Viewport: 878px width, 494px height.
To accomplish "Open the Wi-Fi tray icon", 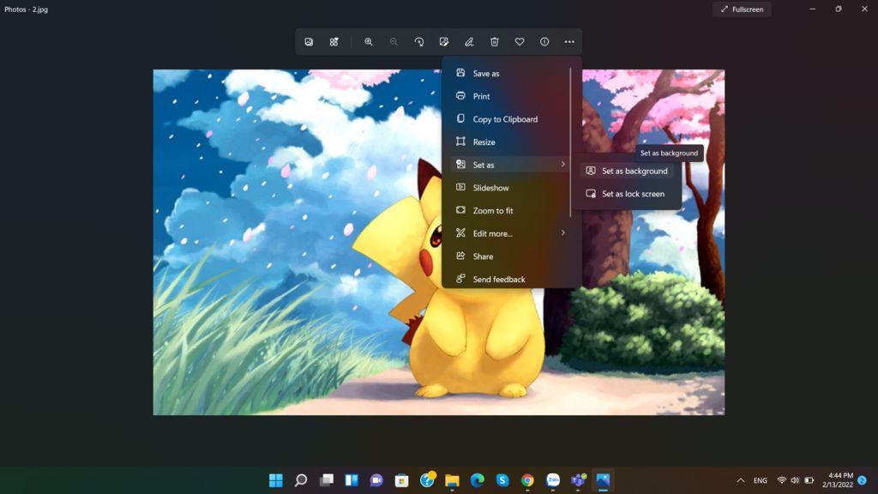I will point(782,480).
